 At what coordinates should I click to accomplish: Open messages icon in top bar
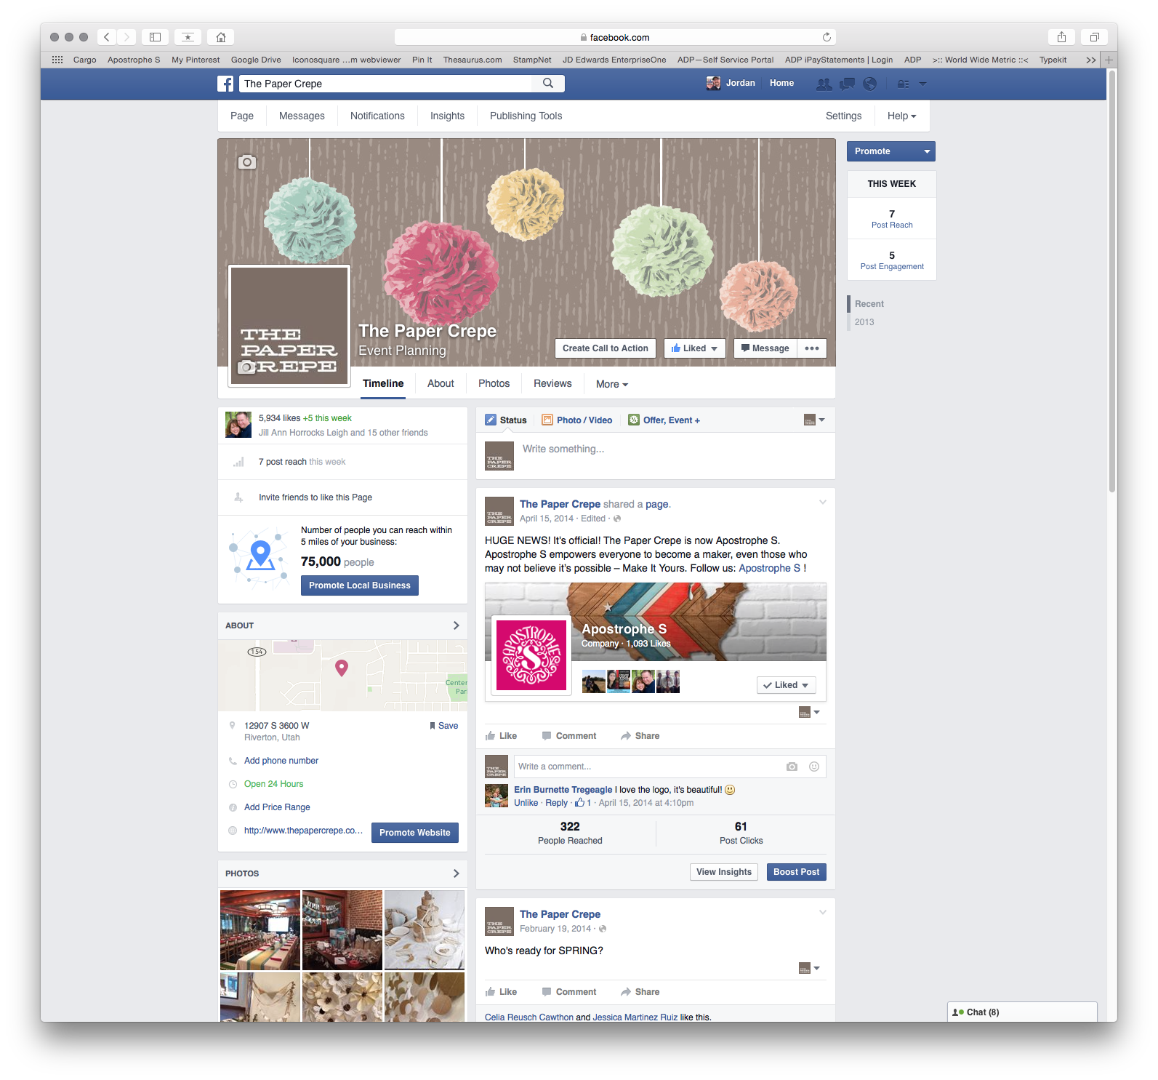tap(847, 84)
